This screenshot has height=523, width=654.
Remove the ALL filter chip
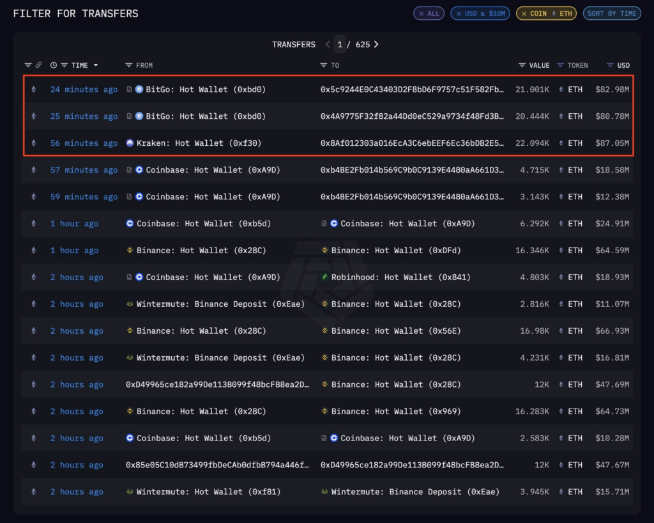tap(422, 13)
